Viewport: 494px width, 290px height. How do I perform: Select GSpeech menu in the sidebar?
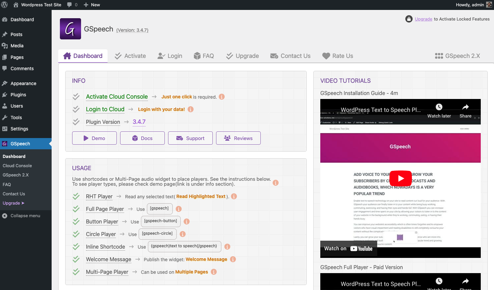[x=26, y=144]
